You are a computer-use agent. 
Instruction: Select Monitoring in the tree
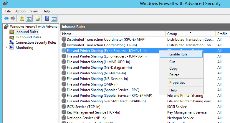point(24,48)
